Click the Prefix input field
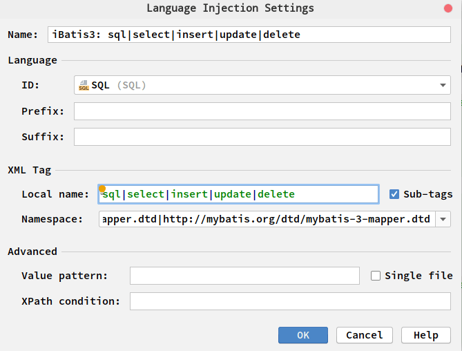462x351 pixels. [262, 111]
